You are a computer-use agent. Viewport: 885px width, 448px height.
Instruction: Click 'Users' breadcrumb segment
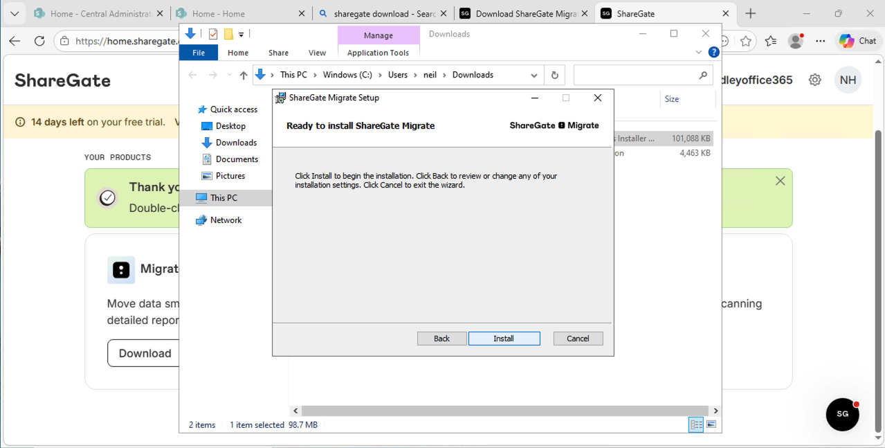coord(398,75)
